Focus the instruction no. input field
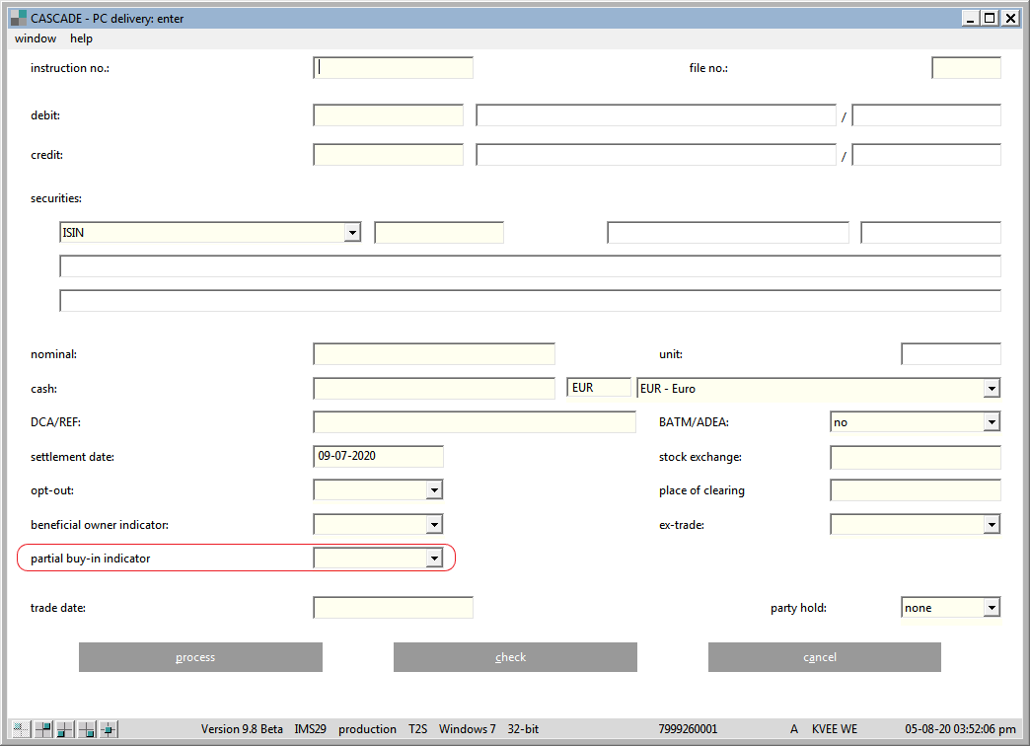This screenshot has width=1030, height=746. click(x=394, y=68)
